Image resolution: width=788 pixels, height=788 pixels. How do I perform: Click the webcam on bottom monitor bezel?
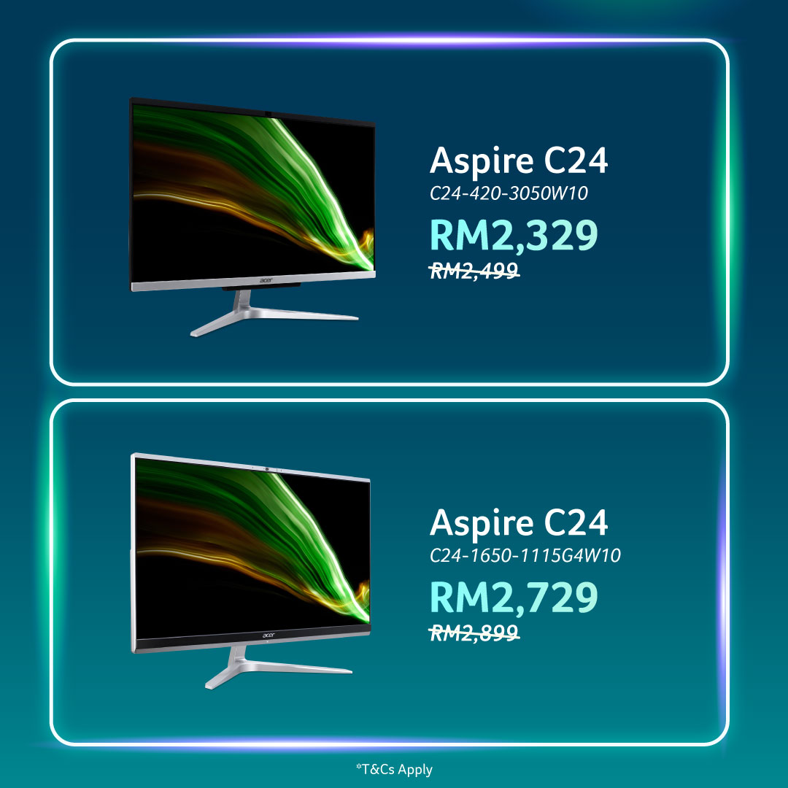[x=267, y=469]
